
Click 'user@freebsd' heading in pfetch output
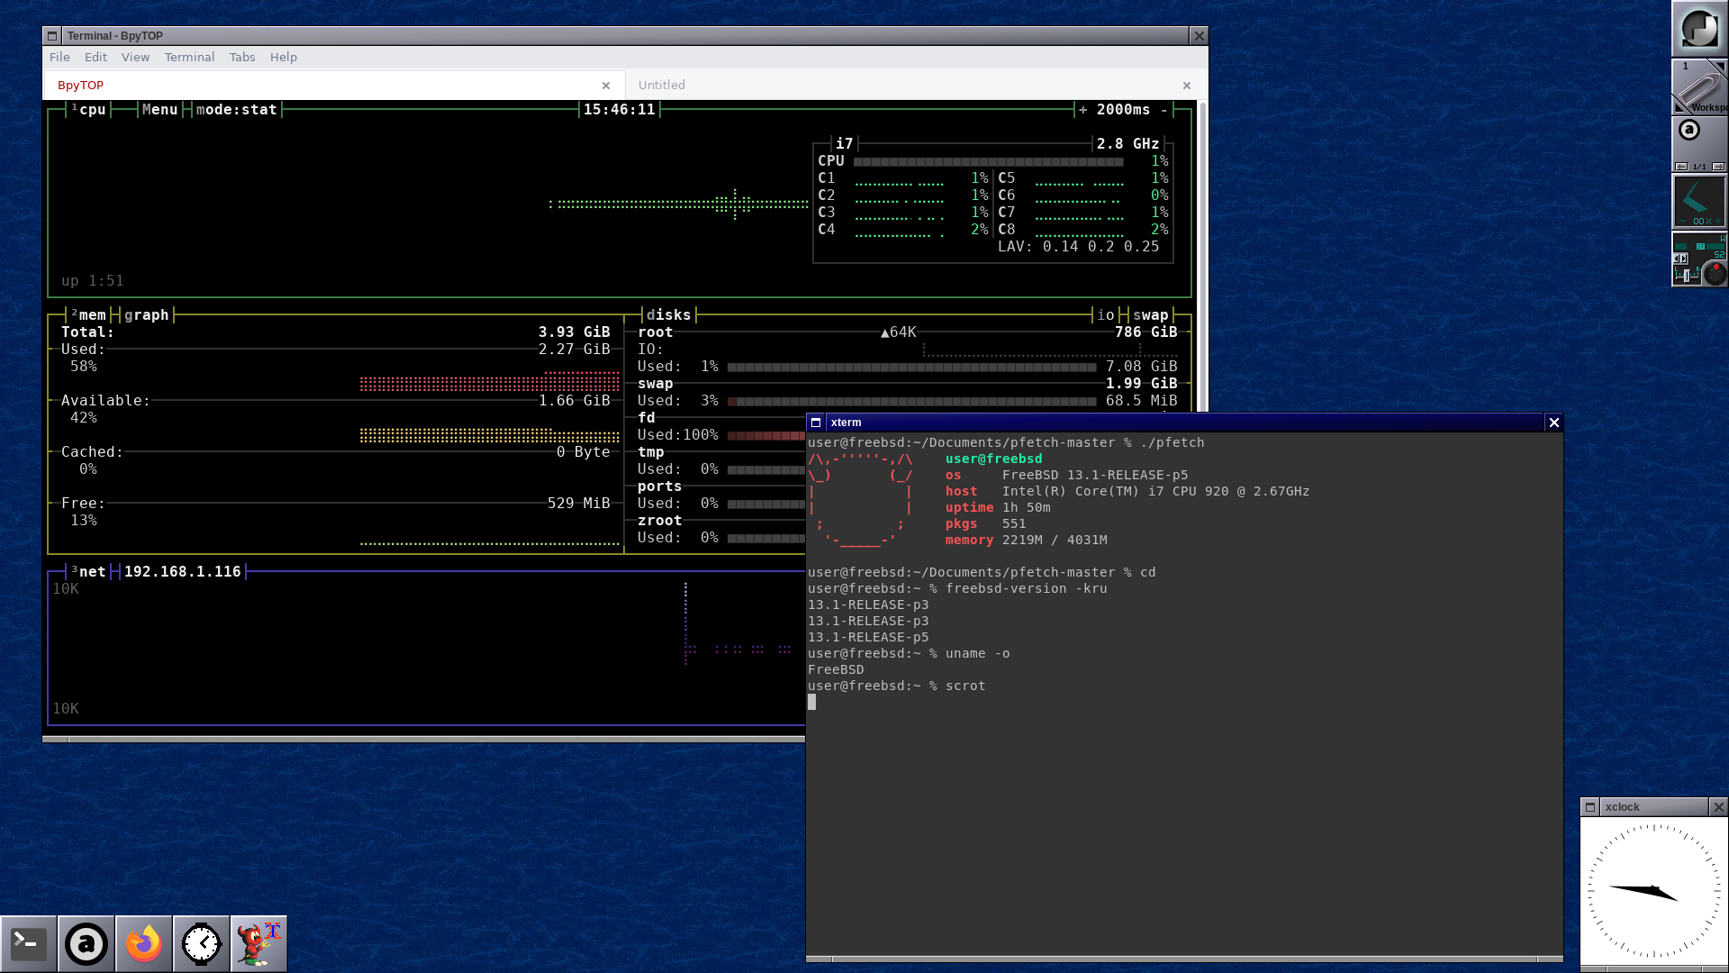994,459
